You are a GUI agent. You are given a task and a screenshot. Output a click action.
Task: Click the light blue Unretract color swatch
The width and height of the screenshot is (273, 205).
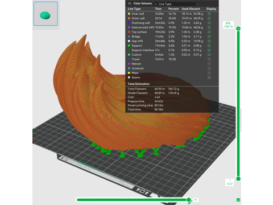pos(129,68)
